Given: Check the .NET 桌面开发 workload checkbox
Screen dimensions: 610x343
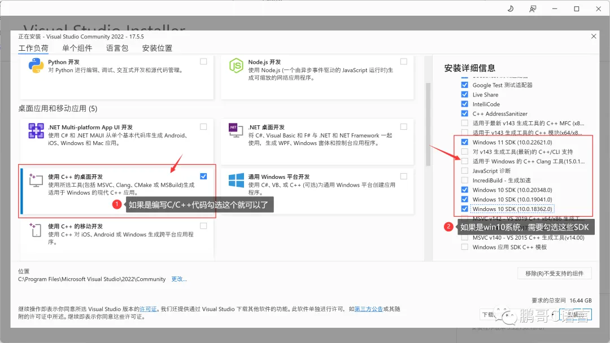Looking at the screenshot, I should (x=404, y=126).
